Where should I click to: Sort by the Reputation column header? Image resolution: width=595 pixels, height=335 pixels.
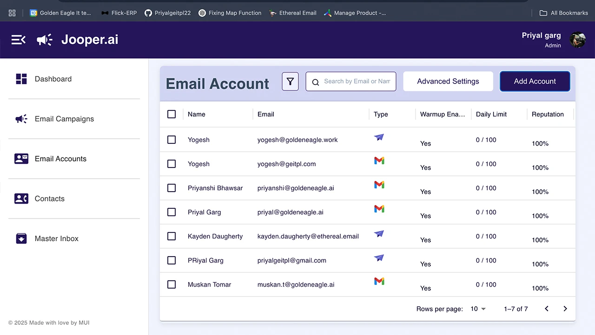[x=548, y=114]
